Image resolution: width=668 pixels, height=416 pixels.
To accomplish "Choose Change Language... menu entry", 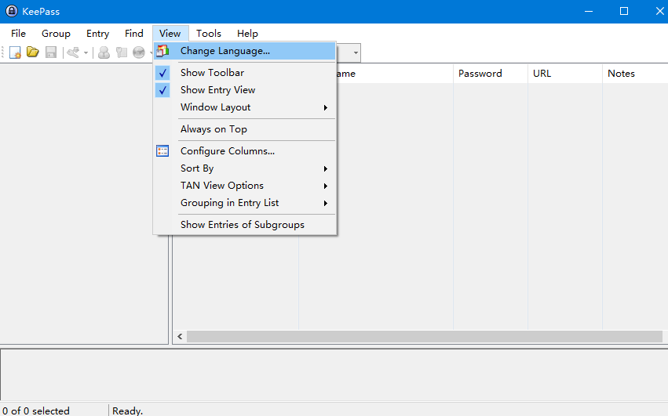I will pos(245,51).
